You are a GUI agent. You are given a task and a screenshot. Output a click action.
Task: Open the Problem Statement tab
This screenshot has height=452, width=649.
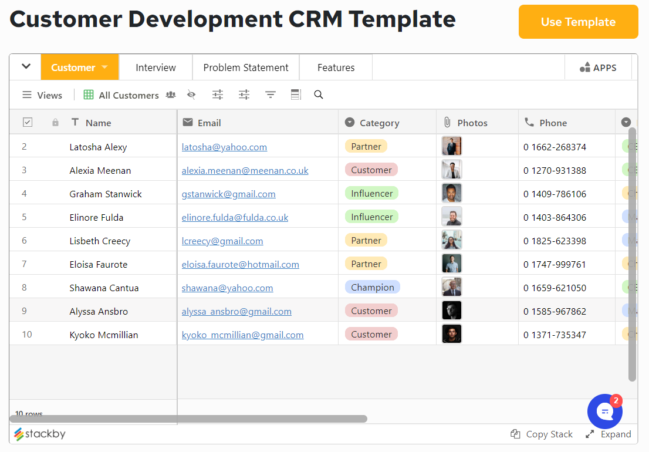(245, 67)
